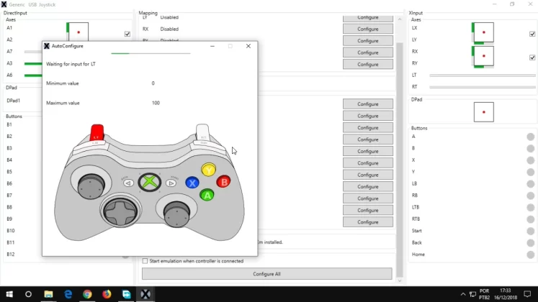Click the XInput Home button indicator
Screen dimensions: 538x302
point(531,255)
